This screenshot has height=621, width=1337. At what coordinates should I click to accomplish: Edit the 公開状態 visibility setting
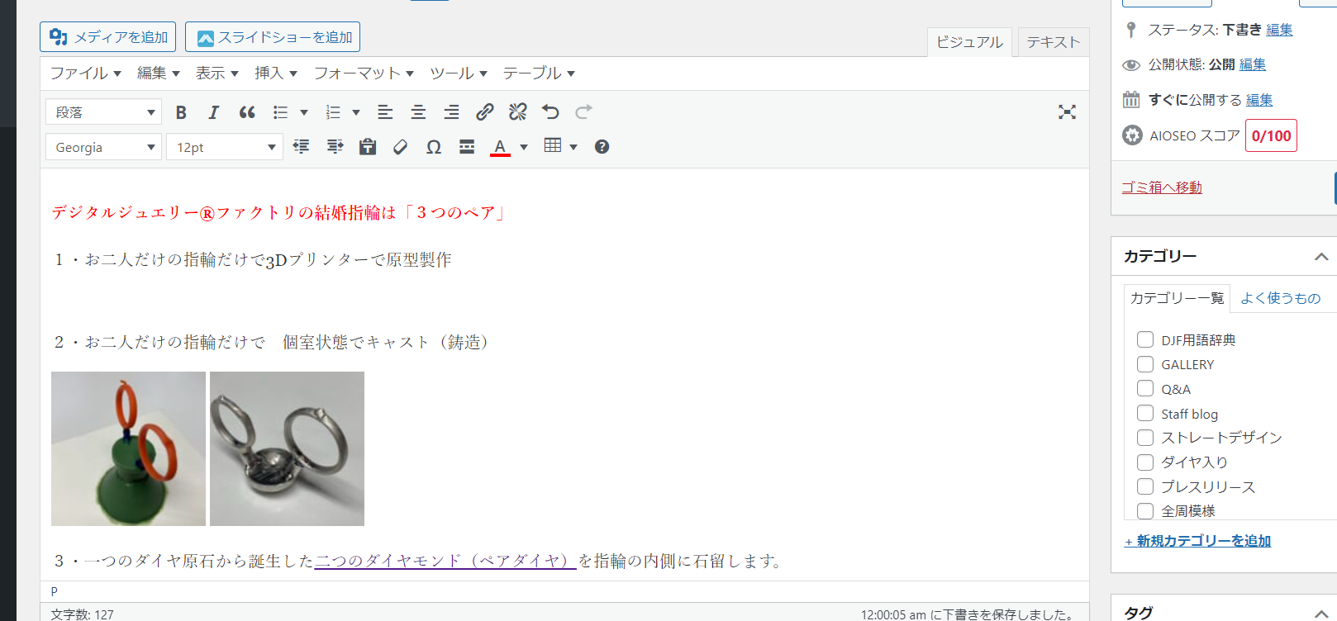(x=1253, y=64)
